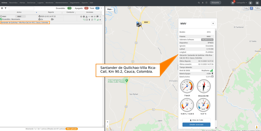Open the Mapa type dropdown
The image size is (261, 131).
tap(110, 9)
